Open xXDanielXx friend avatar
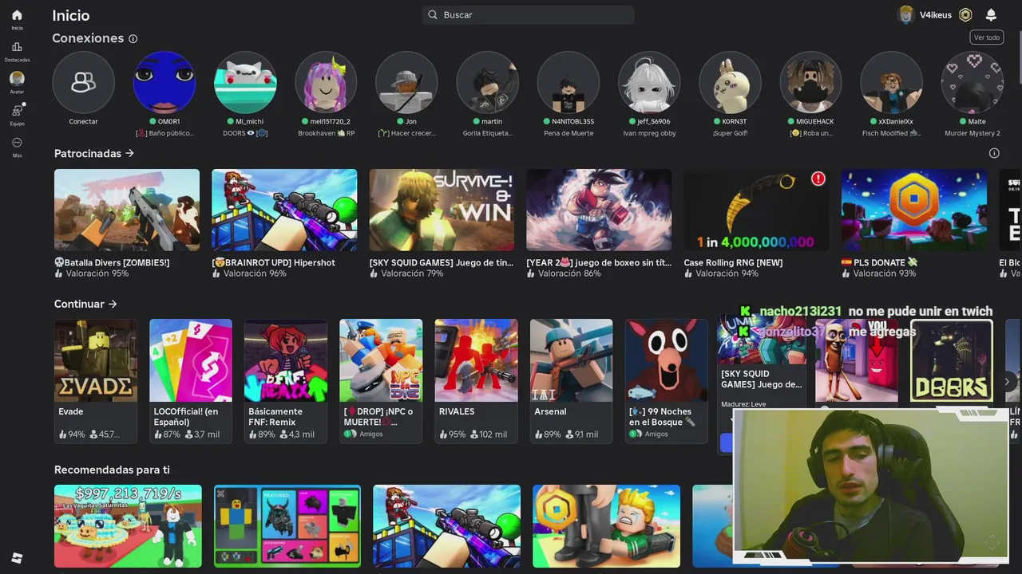The height and width of the screenshot is (574, 1022). pyautogui.click(x=891, y=82)
